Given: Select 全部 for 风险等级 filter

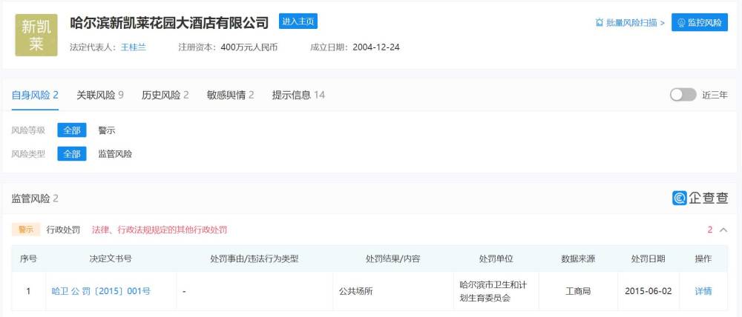Looking at the screenshot, I should tap(72, 130).
